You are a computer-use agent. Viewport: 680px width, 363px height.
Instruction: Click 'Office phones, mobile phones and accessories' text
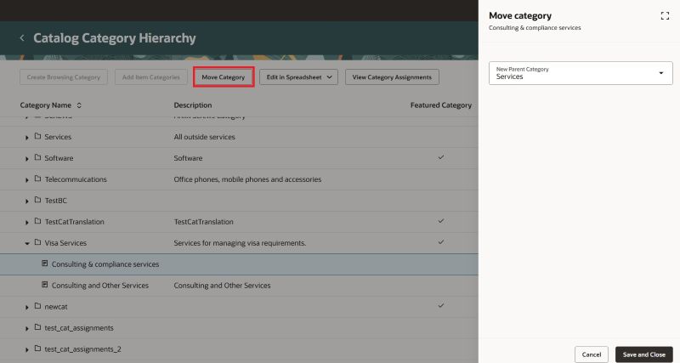click(247, 179)
